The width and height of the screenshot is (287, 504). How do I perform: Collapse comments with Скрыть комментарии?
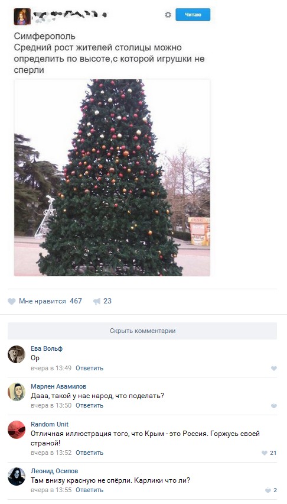pyautogui.click(x=142, y=331)
